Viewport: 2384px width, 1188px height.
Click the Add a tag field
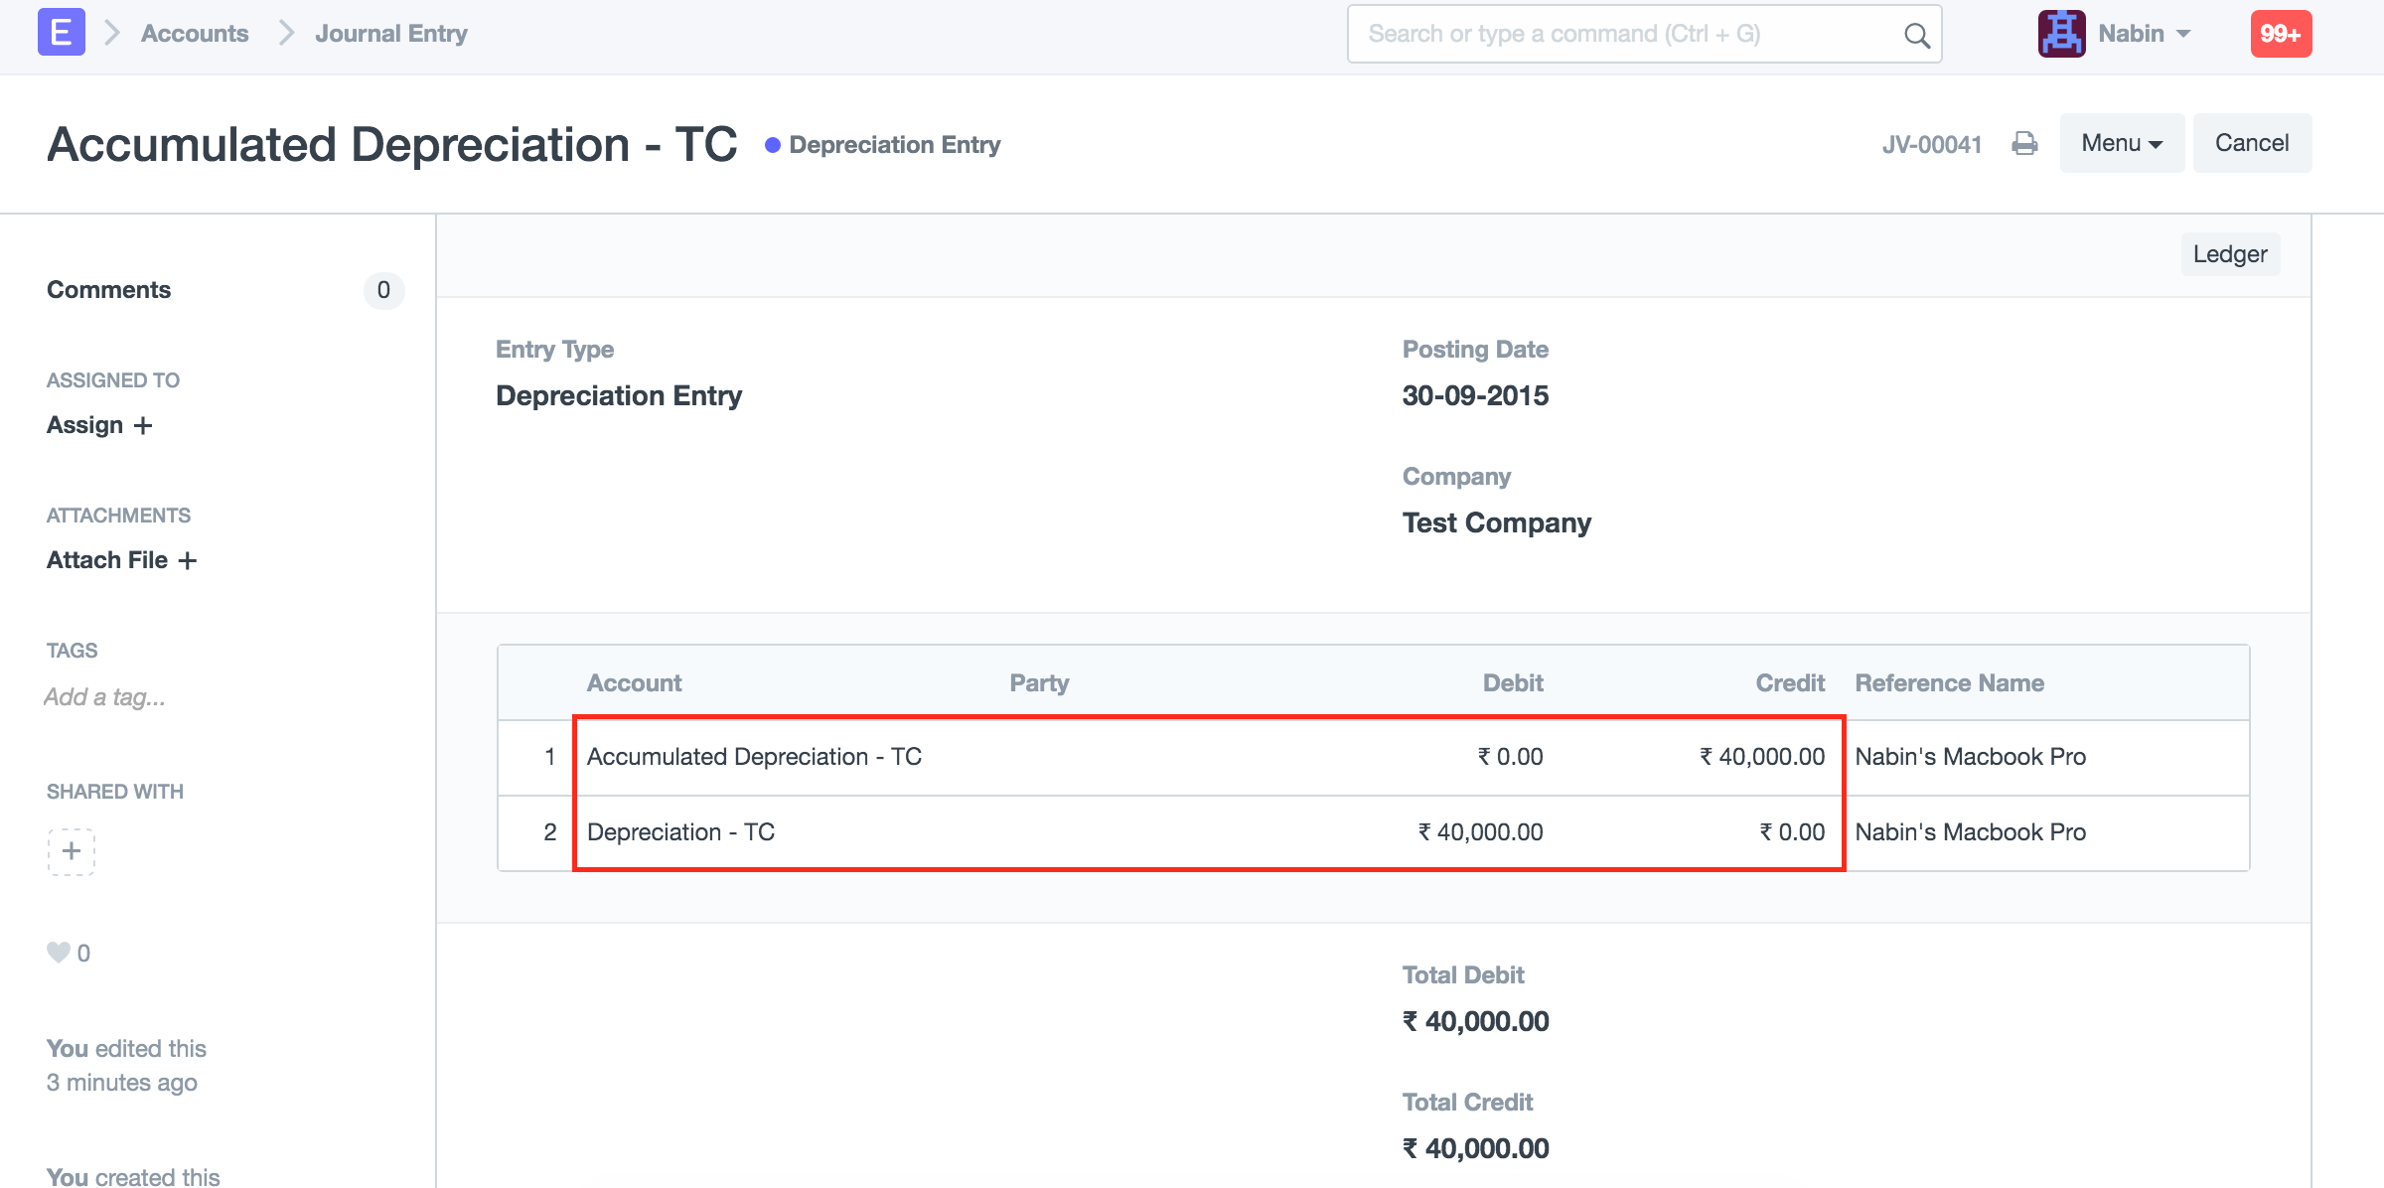tap(104, 697)
